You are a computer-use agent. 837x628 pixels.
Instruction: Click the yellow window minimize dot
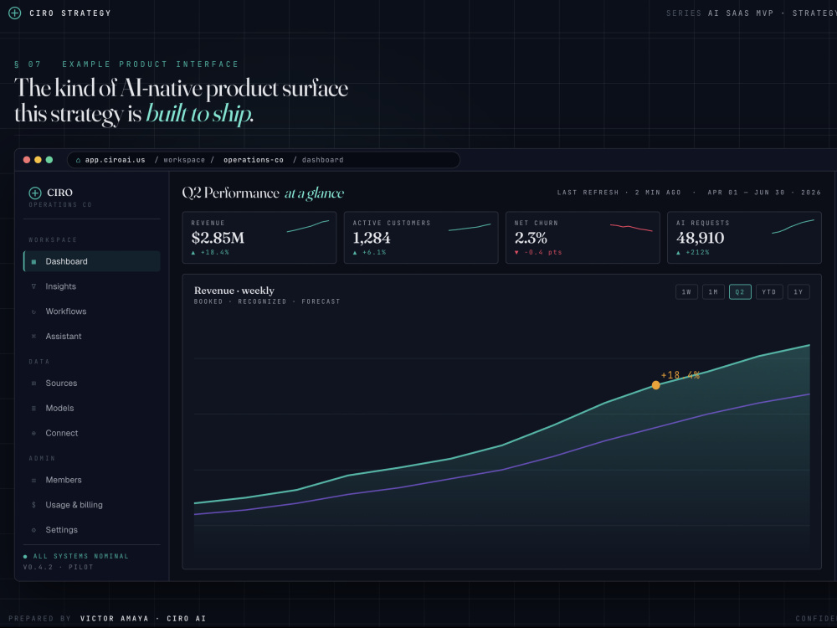coord(38,160)
